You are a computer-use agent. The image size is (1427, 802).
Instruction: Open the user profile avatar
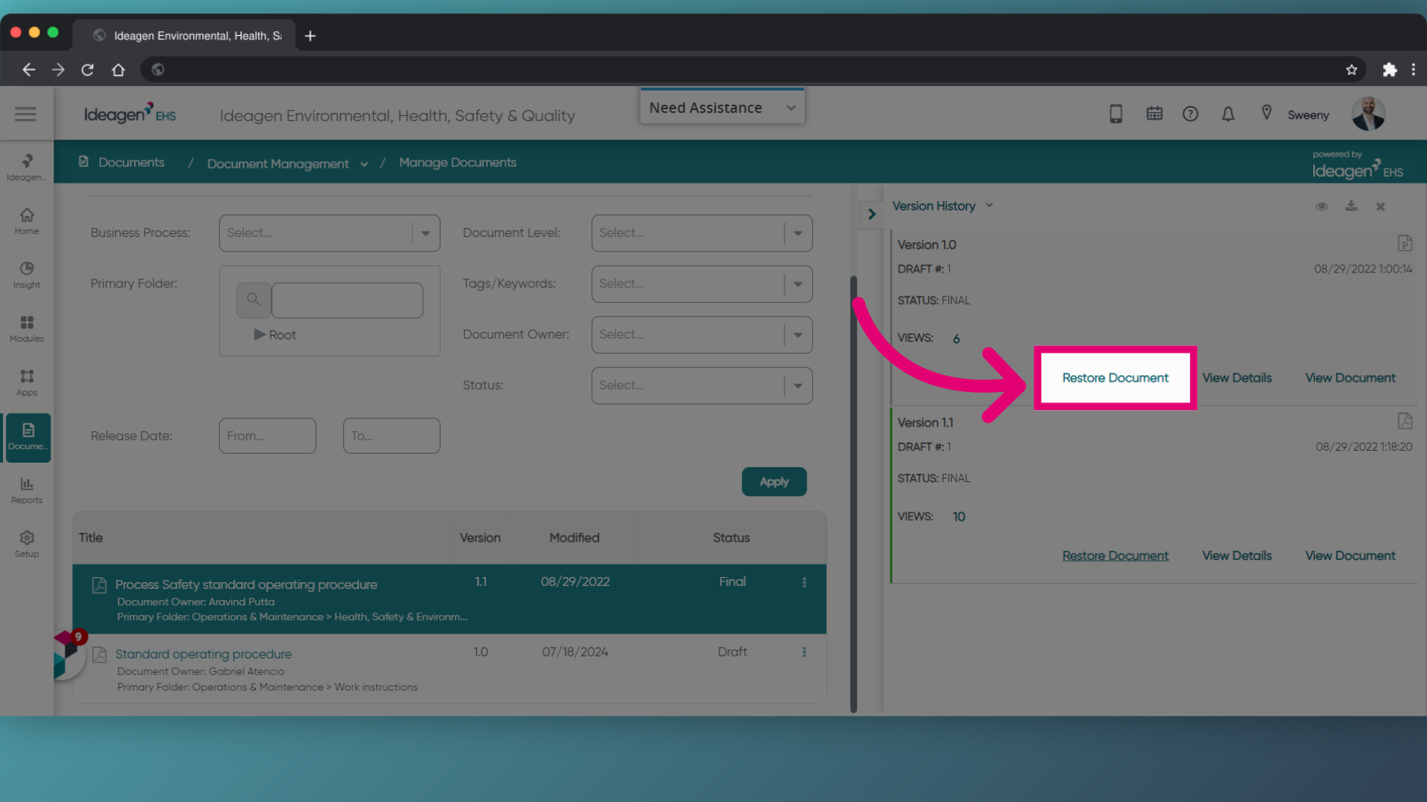pos(1368,114)
